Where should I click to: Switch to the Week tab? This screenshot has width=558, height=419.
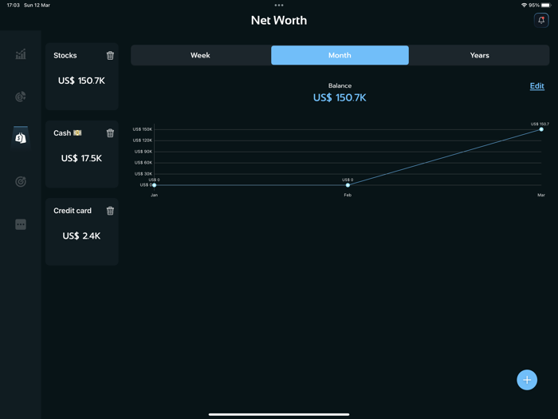200,55
